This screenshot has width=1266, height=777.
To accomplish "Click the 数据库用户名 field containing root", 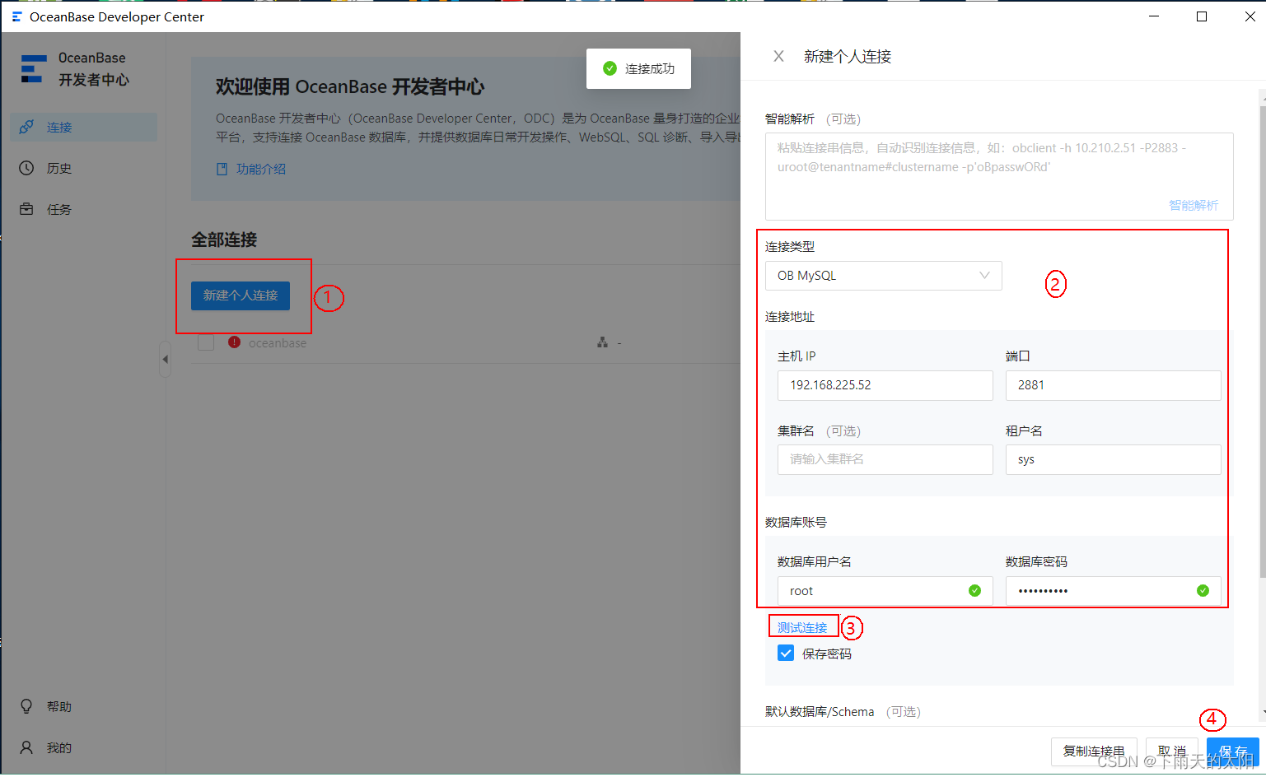I will coord(885,591).
